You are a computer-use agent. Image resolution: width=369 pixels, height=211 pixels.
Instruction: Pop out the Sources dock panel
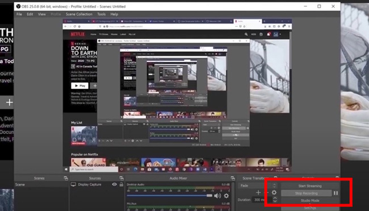(121, 178)
